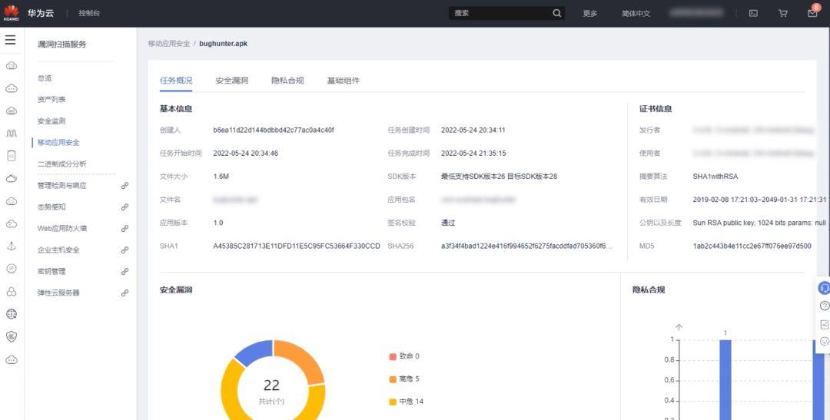
Task: Click the donut total count 22
Action: coord(271,385)
